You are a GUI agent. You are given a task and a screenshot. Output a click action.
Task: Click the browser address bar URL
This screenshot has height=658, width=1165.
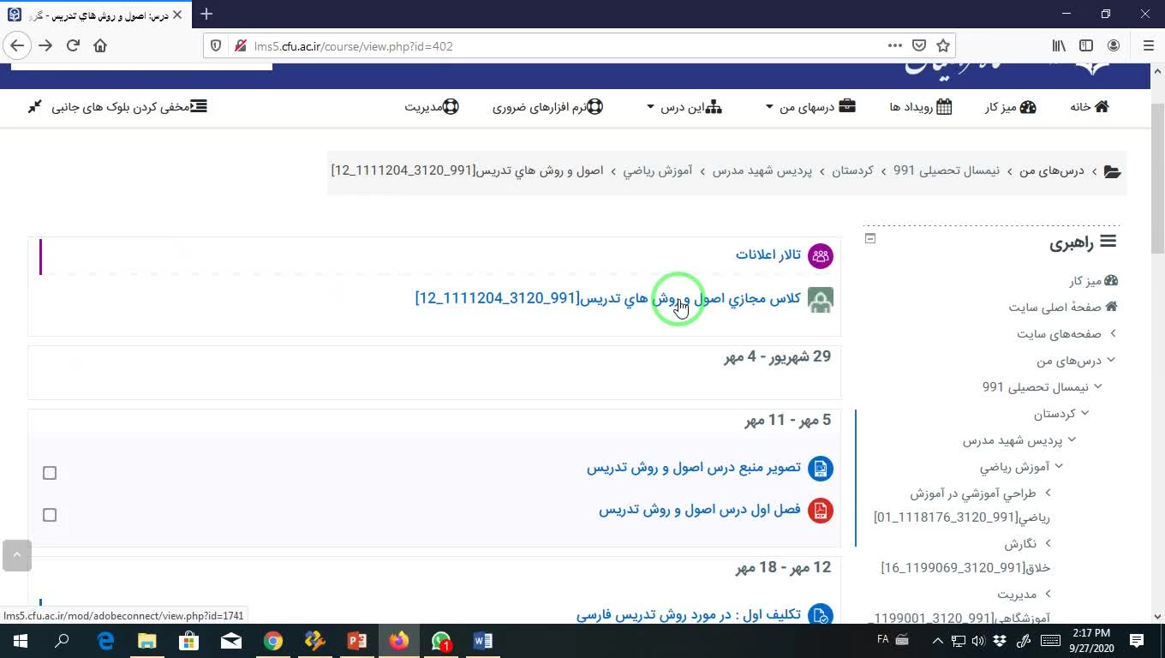pos(548,46)
